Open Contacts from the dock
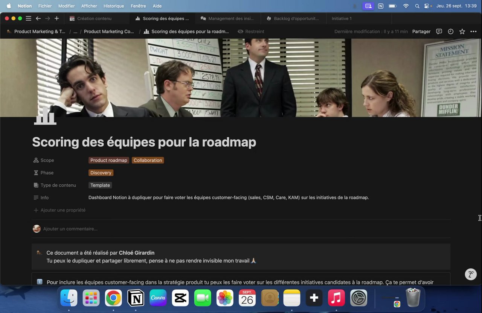 270,298
